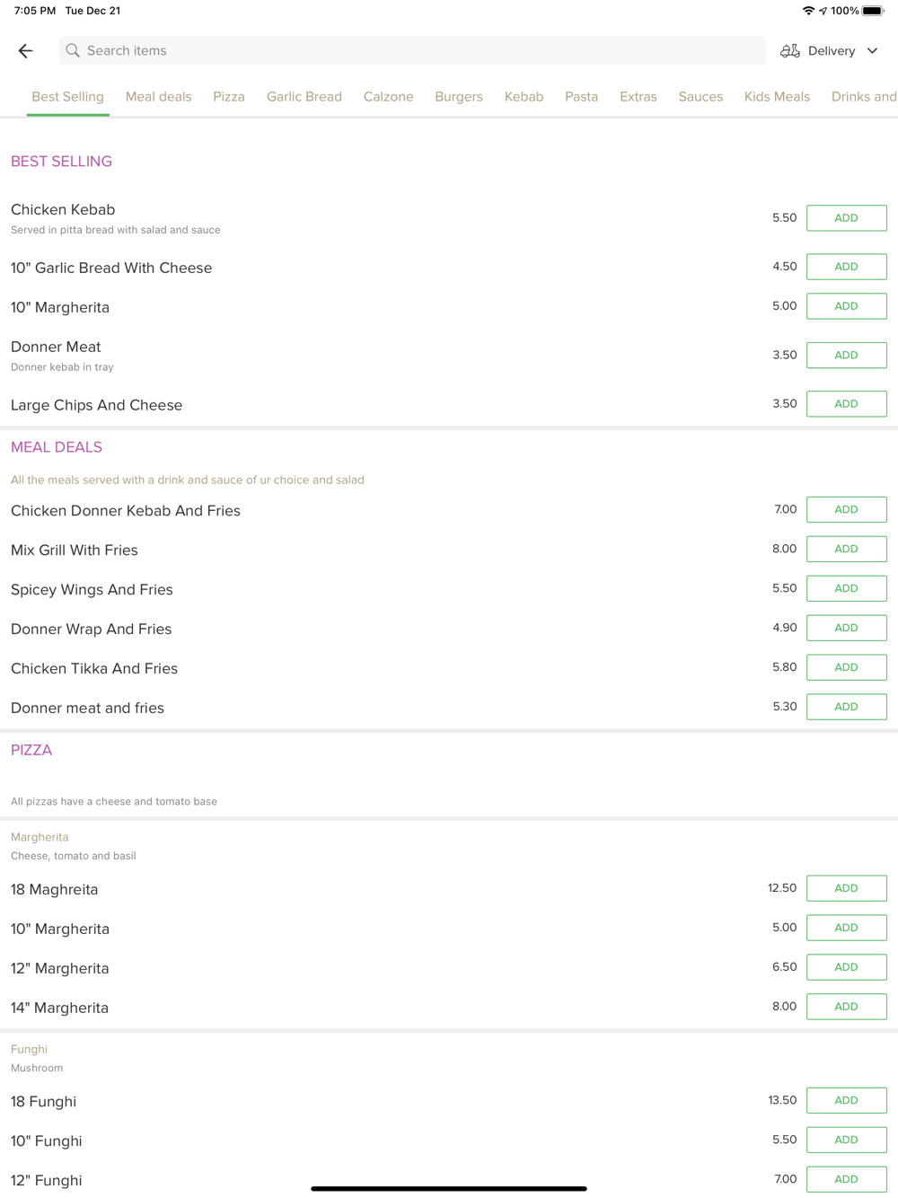The height and width of the screenshot is (1198, 898).
Task: Tap the Wi-Fi status icon
Action: pyautogui.click(x=808, y=11)
